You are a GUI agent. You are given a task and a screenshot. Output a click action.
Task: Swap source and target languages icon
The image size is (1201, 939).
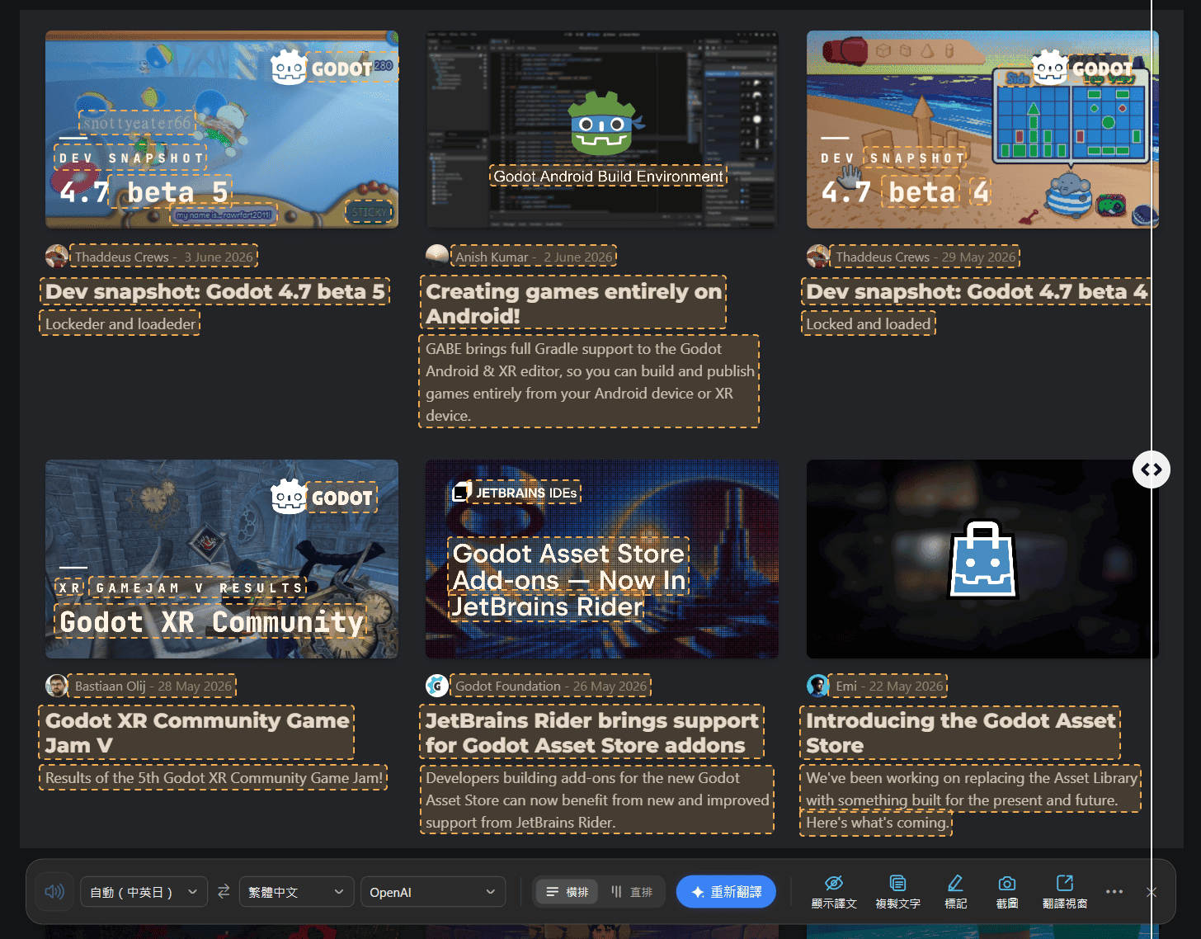(x=224, y=892)
